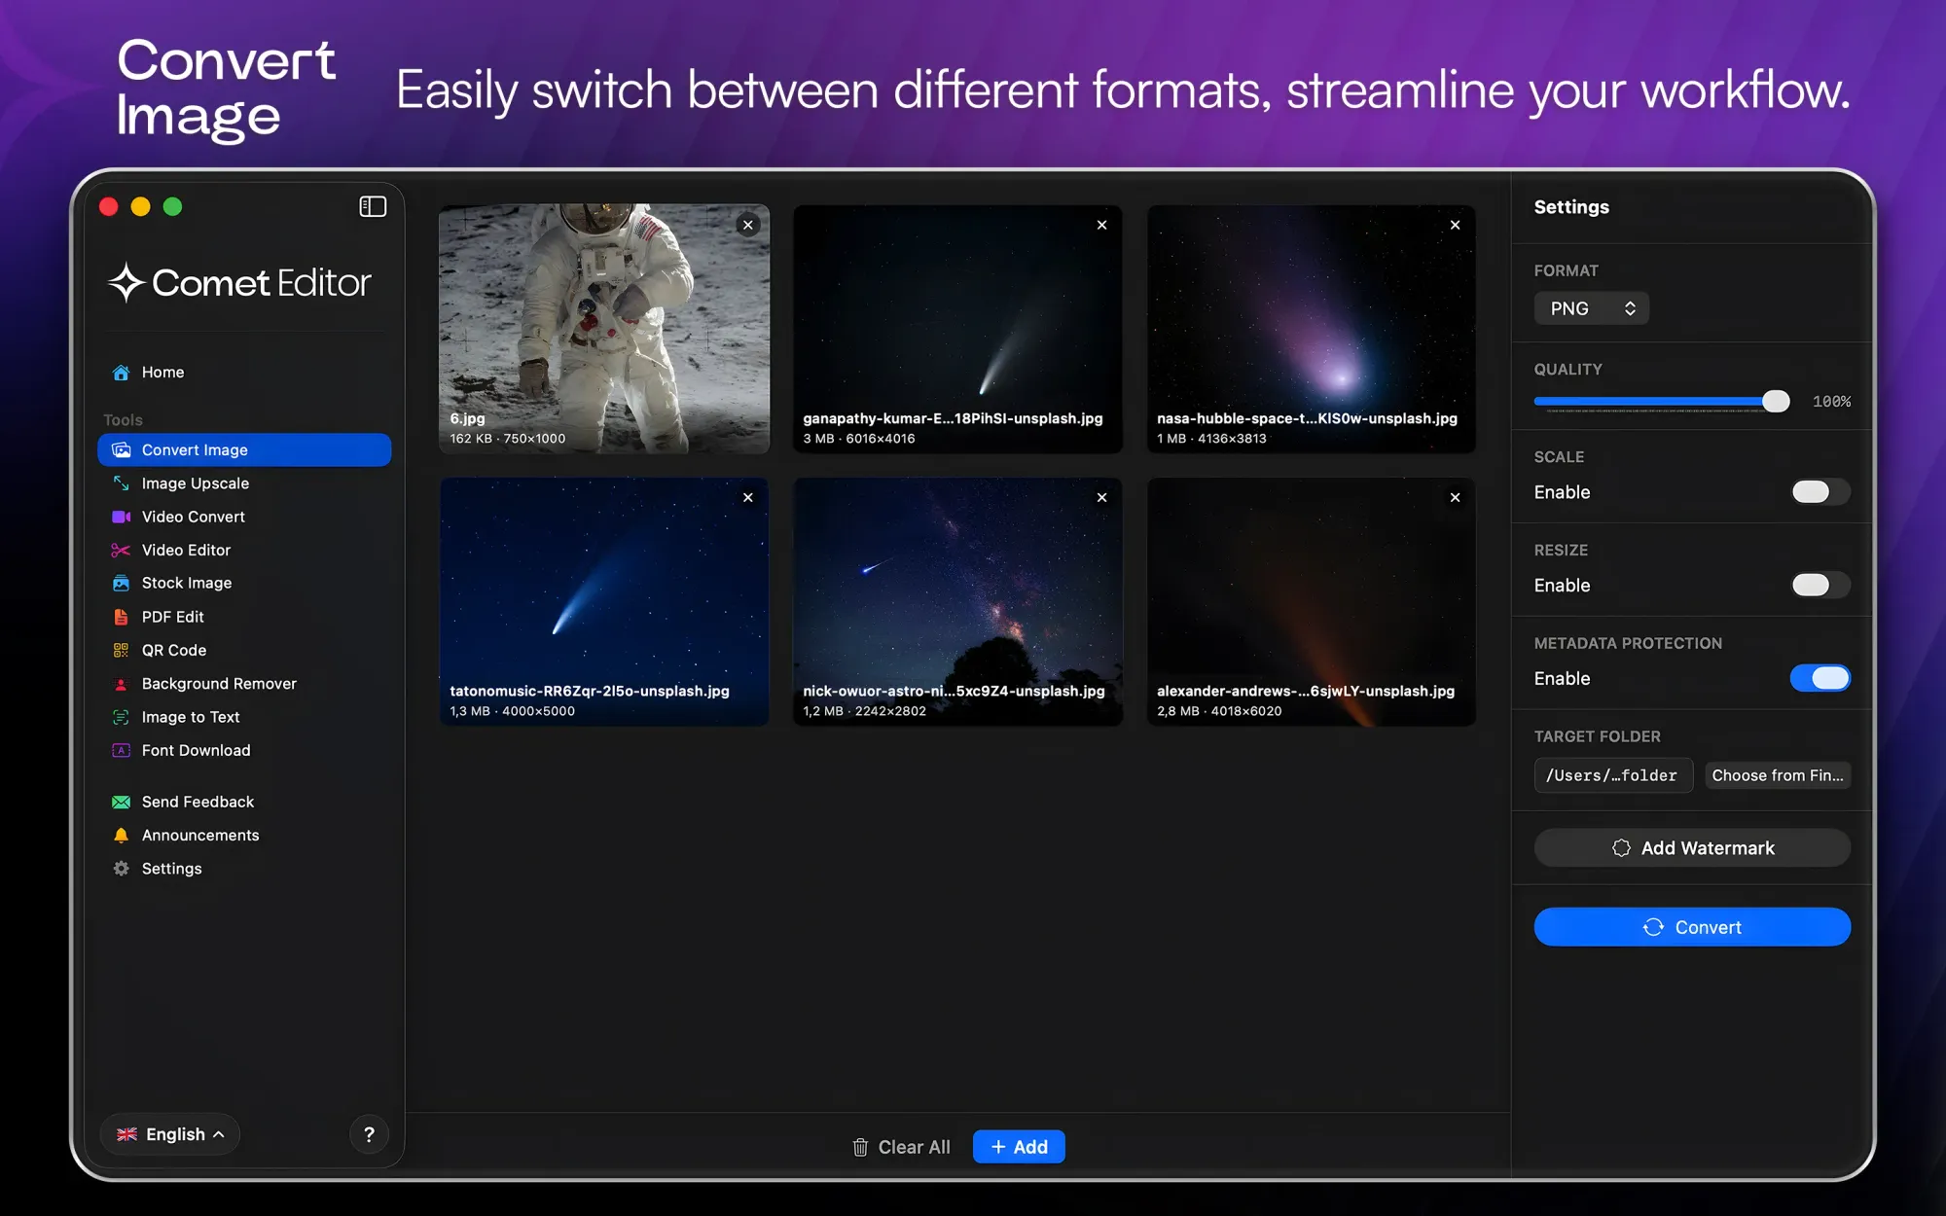Toggle the sidebar panel icon
The width and height of the screenshot is (1946, 1216).
pos(373,206)
